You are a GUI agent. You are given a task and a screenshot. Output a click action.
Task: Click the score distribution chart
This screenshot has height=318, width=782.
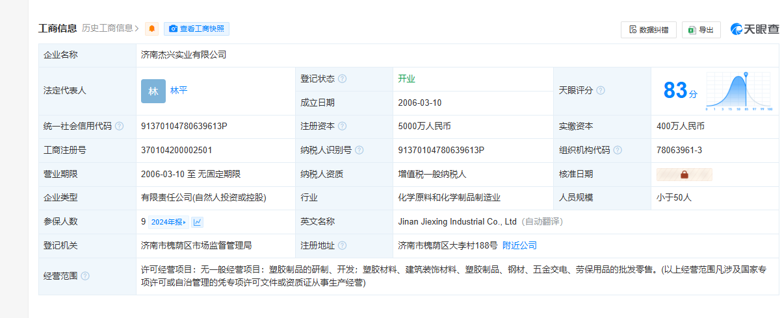[x=740, y=91]
